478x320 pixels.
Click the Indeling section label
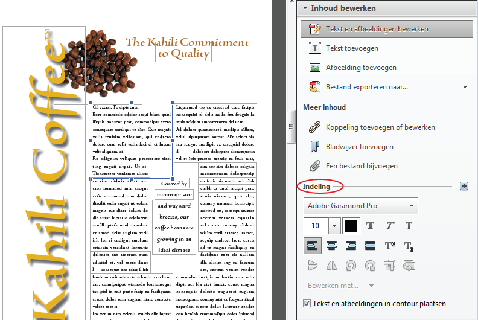coord(316,187)
